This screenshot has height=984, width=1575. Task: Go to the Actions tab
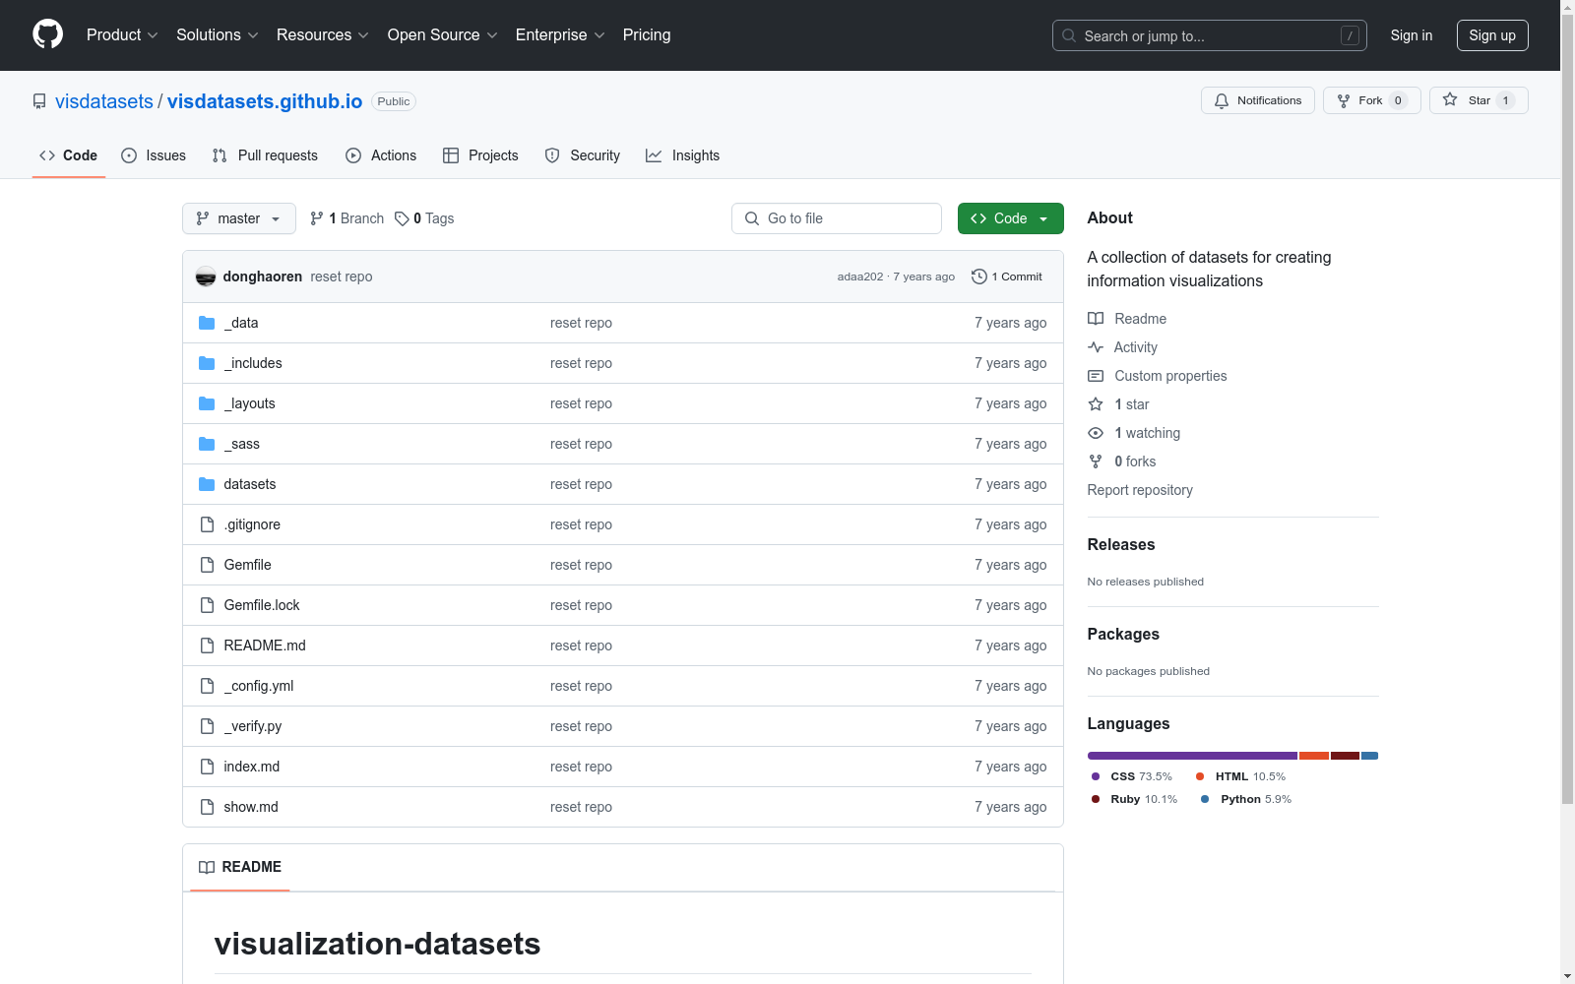(x=381, y=155)
